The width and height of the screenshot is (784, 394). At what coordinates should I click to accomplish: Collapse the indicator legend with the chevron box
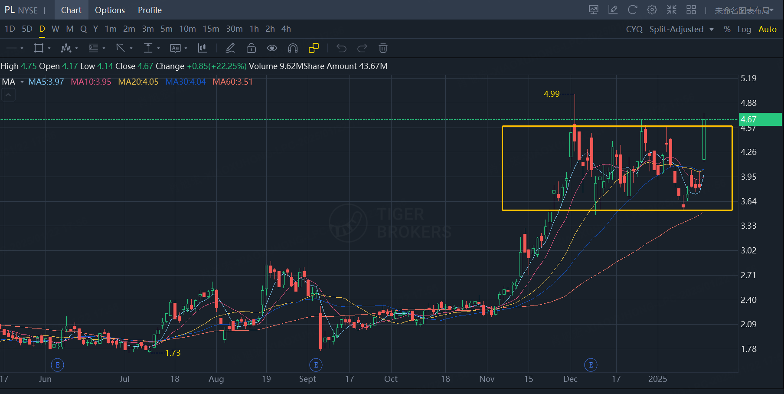[8, 95]
